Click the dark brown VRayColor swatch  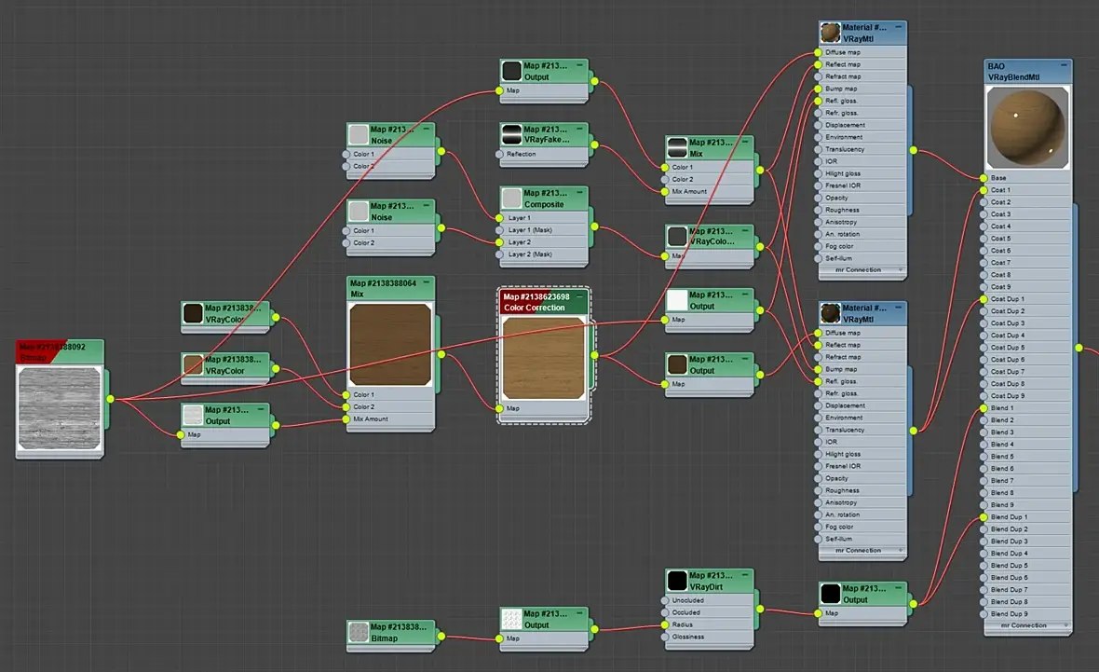click(x=193, y=313)
